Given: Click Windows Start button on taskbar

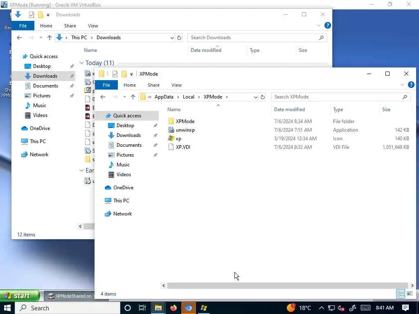Looking at the screenshot, I should point(7,308).
